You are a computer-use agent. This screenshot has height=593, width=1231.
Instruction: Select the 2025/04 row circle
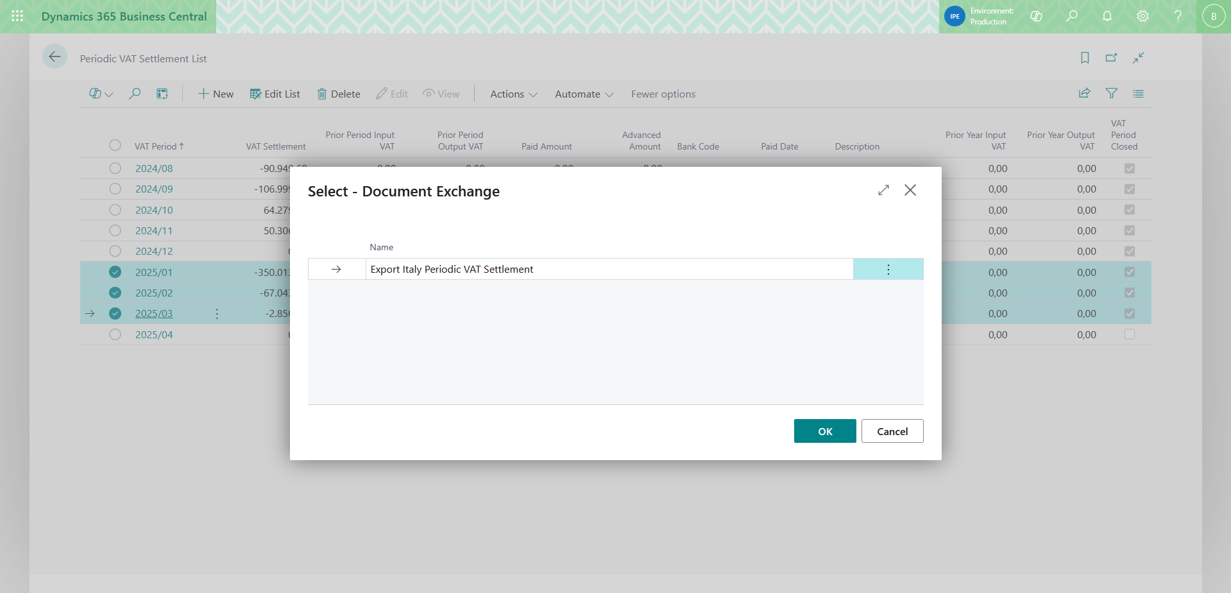115,334
